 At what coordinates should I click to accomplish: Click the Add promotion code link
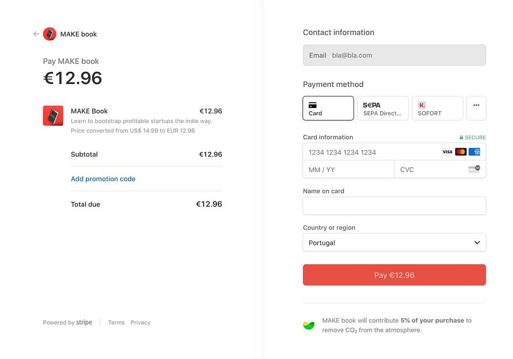[x=103, y=179]
